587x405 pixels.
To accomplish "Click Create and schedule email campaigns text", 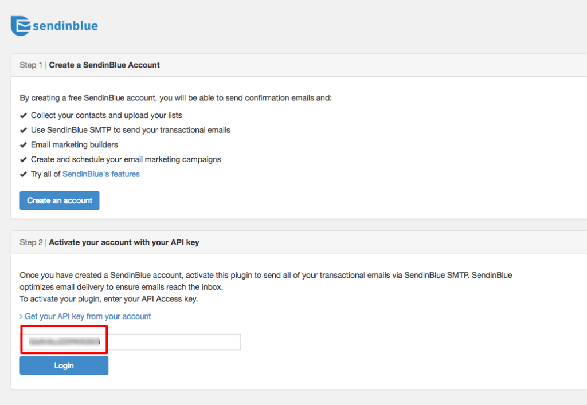I will 126,160.
